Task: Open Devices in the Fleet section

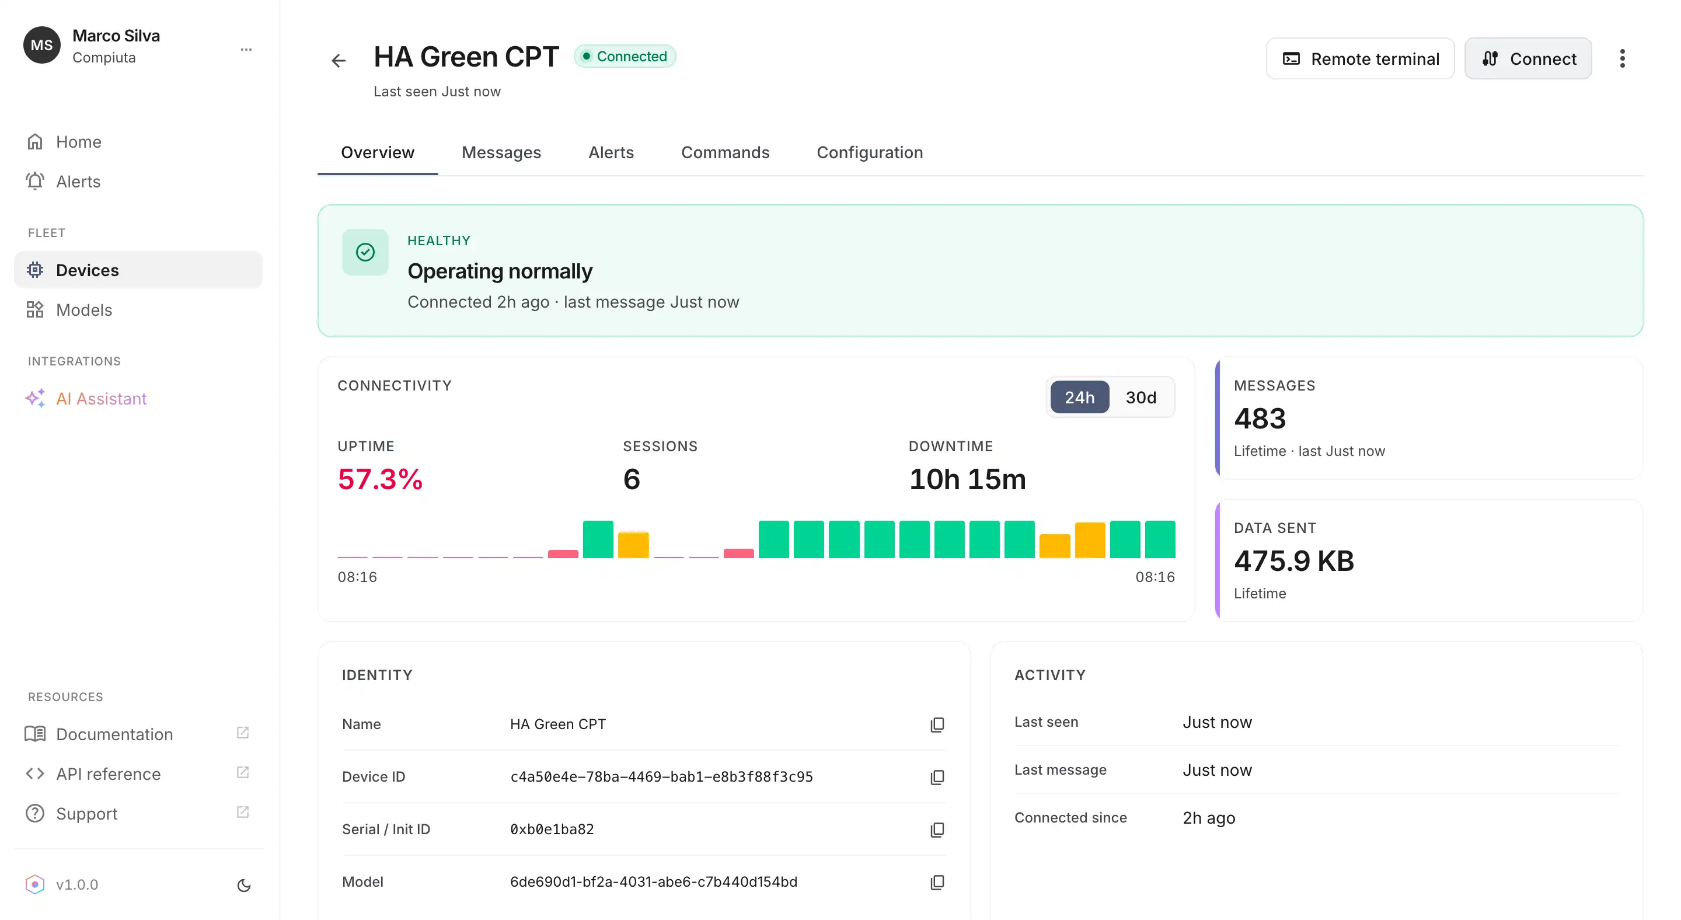Action: point(138,270)
